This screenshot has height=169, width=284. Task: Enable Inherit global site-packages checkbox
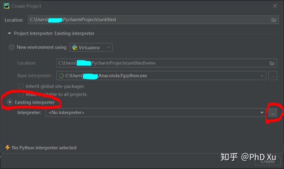click(21, 86)
